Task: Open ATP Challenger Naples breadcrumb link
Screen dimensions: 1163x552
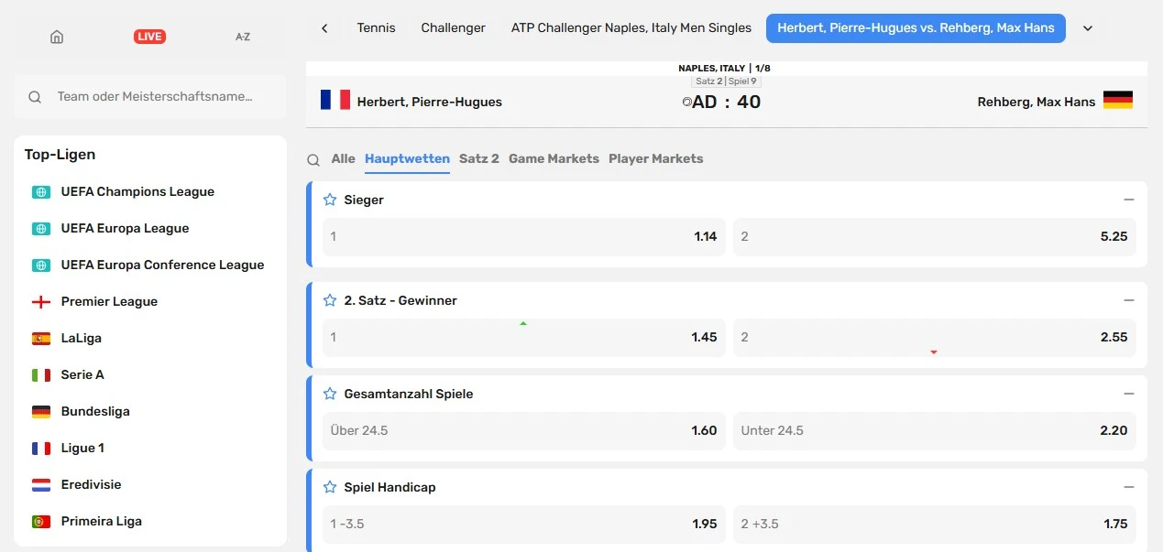Action: click(x=631, y=28)
